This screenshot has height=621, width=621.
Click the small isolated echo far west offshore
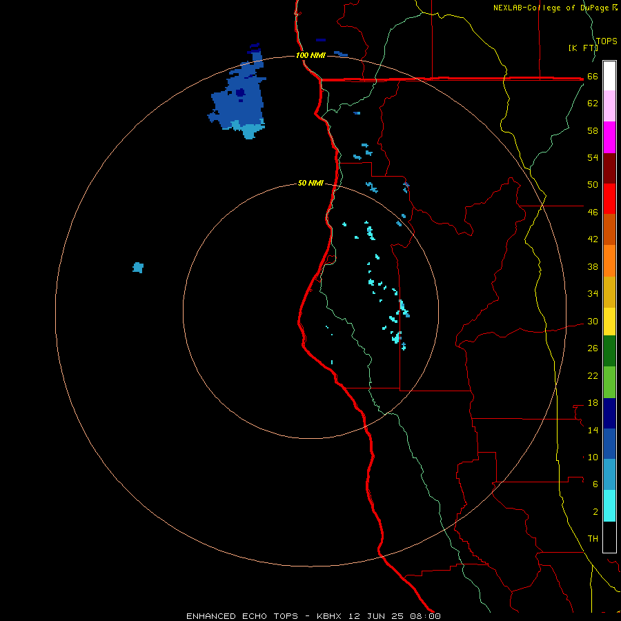tap(138, 268)
